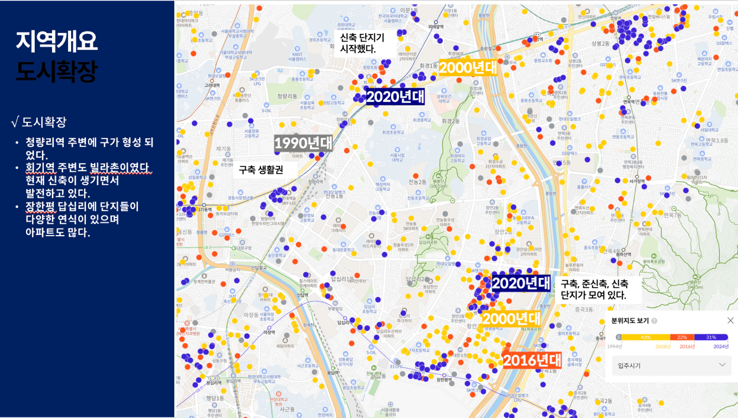Click the 신답철교 map label

tap(259, 267)
